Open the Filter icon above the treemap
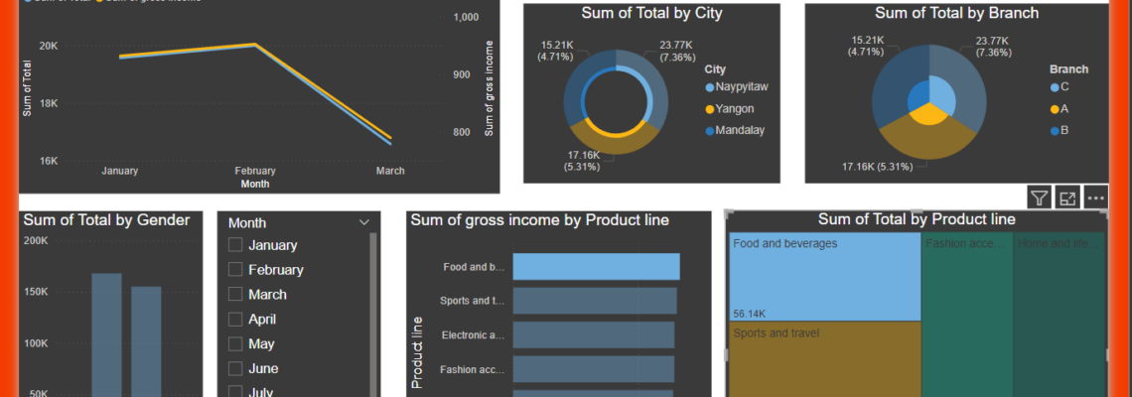 pyautogui.click(x=1039, y=198)
